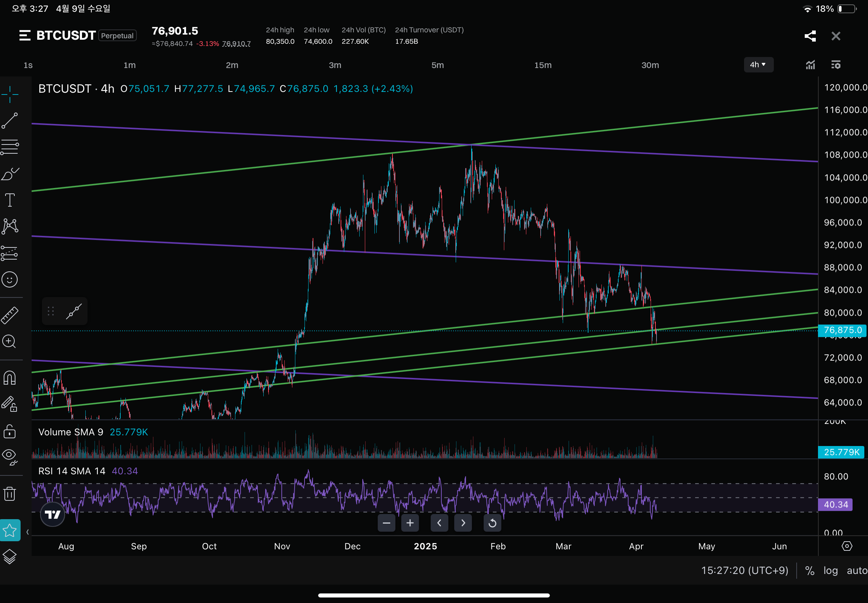Activate the zoom in tool
Viewport: 868px width, 603px height.
tap(9, 342)
